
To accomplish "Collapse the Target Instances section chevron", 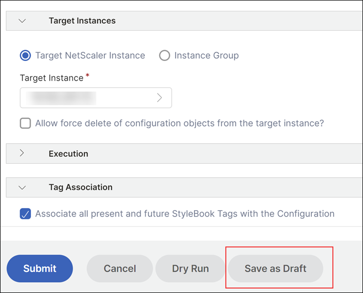I will 22,21.
